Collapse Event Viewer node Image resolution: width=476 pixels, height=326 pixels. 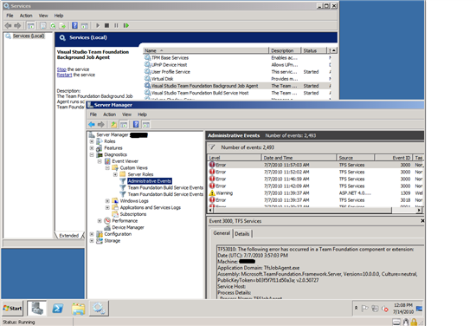(x=100, y=161)
